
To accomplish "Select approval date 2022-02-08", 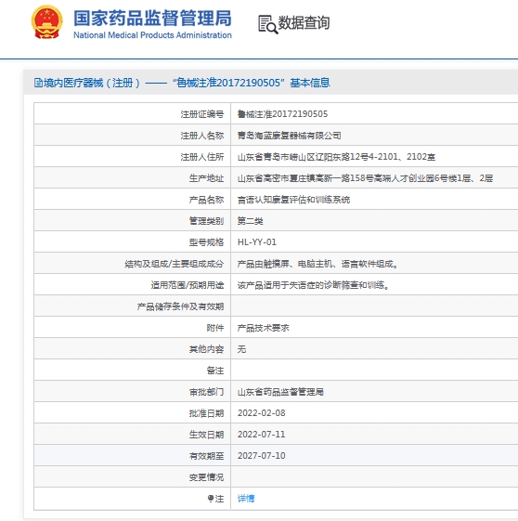I will coord(262,413).
